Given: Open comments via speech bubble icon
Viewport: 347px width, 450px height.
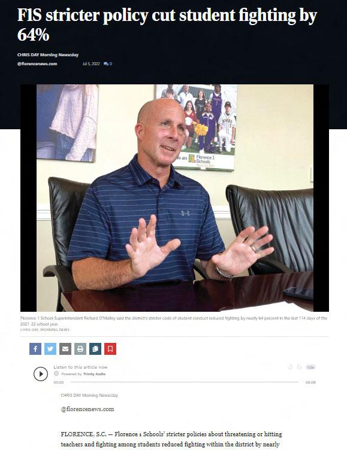Looking at the screenshot, I should (108, 63).
